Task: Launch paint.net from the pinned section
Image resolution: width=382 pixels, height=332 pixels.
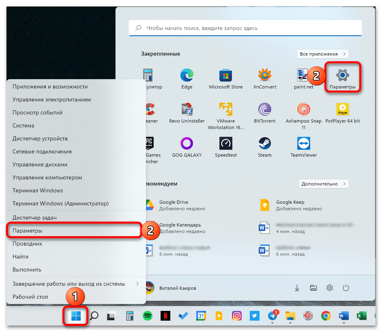Action: tap(303, 79)
